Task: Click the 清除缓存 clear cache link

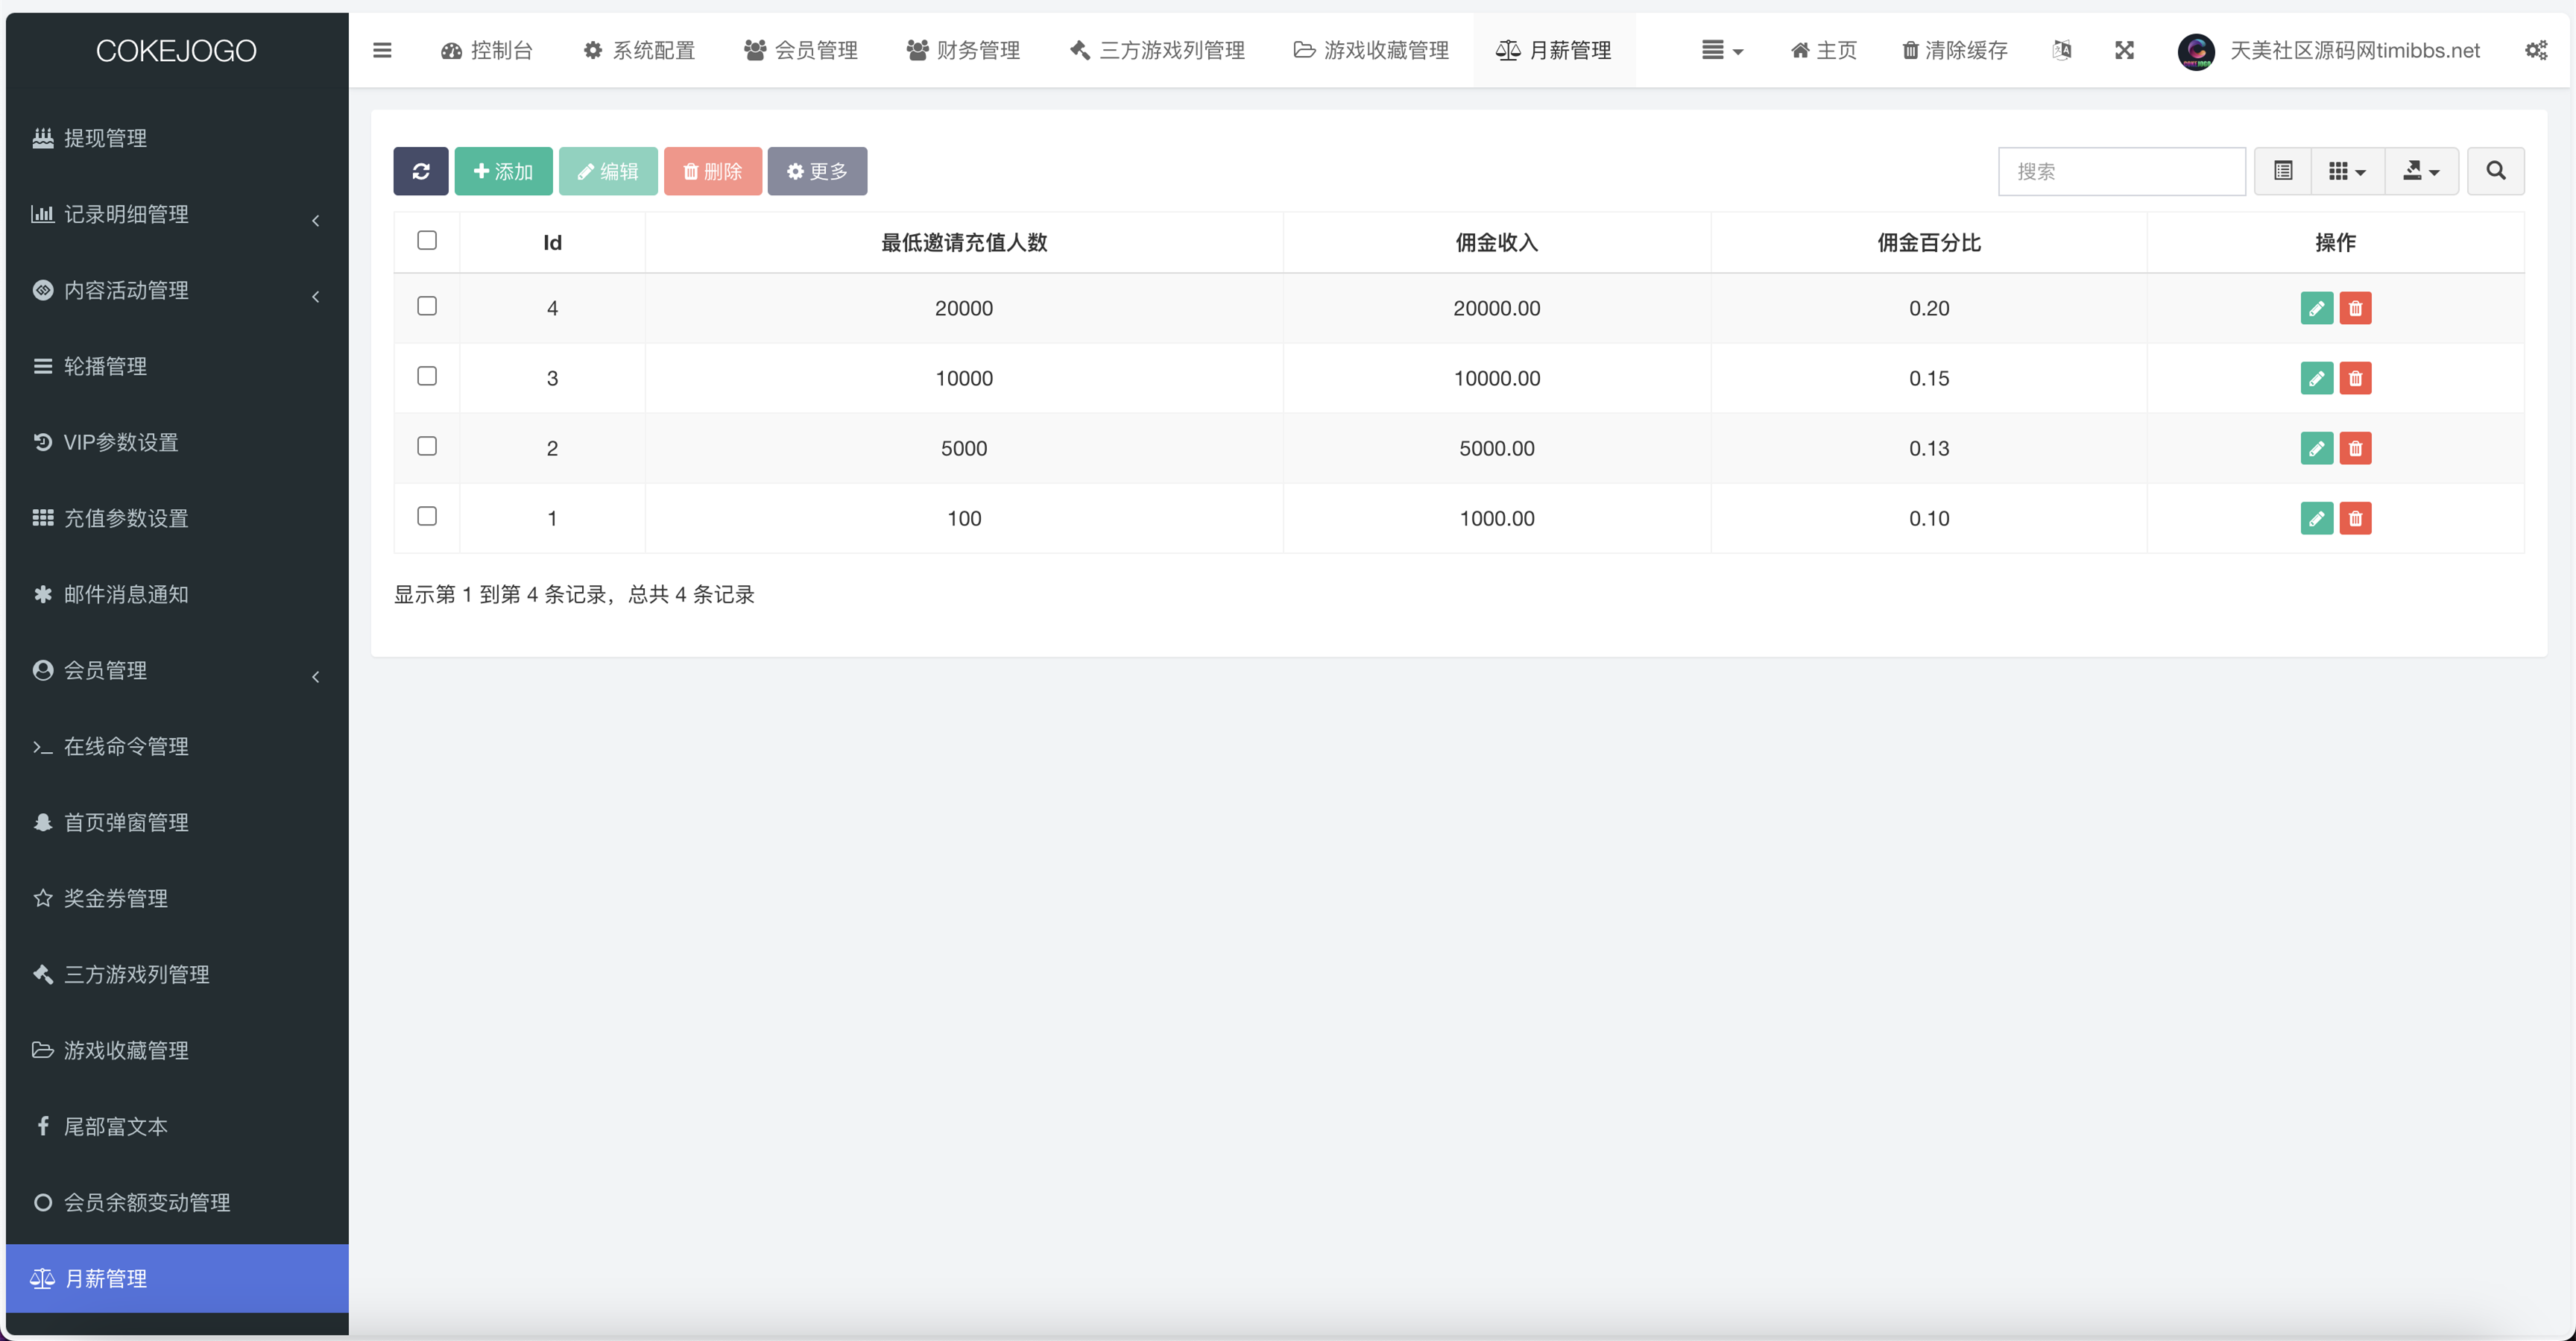Action: (1954, 50)
